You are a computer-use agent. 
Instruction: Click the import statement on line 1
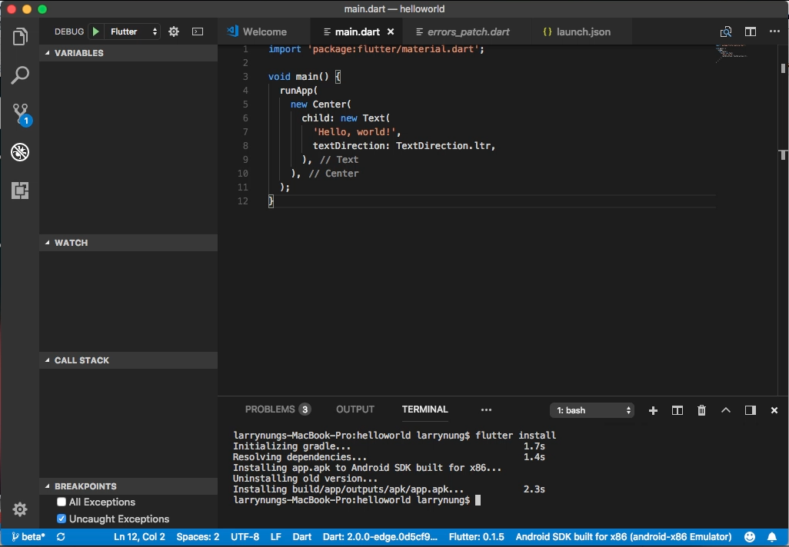point(376,48)
